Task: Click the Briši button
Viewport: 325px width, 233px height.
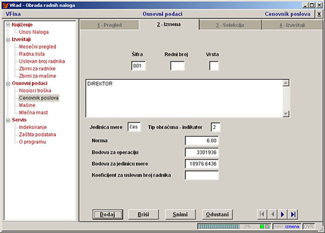Action: point(144,214)
